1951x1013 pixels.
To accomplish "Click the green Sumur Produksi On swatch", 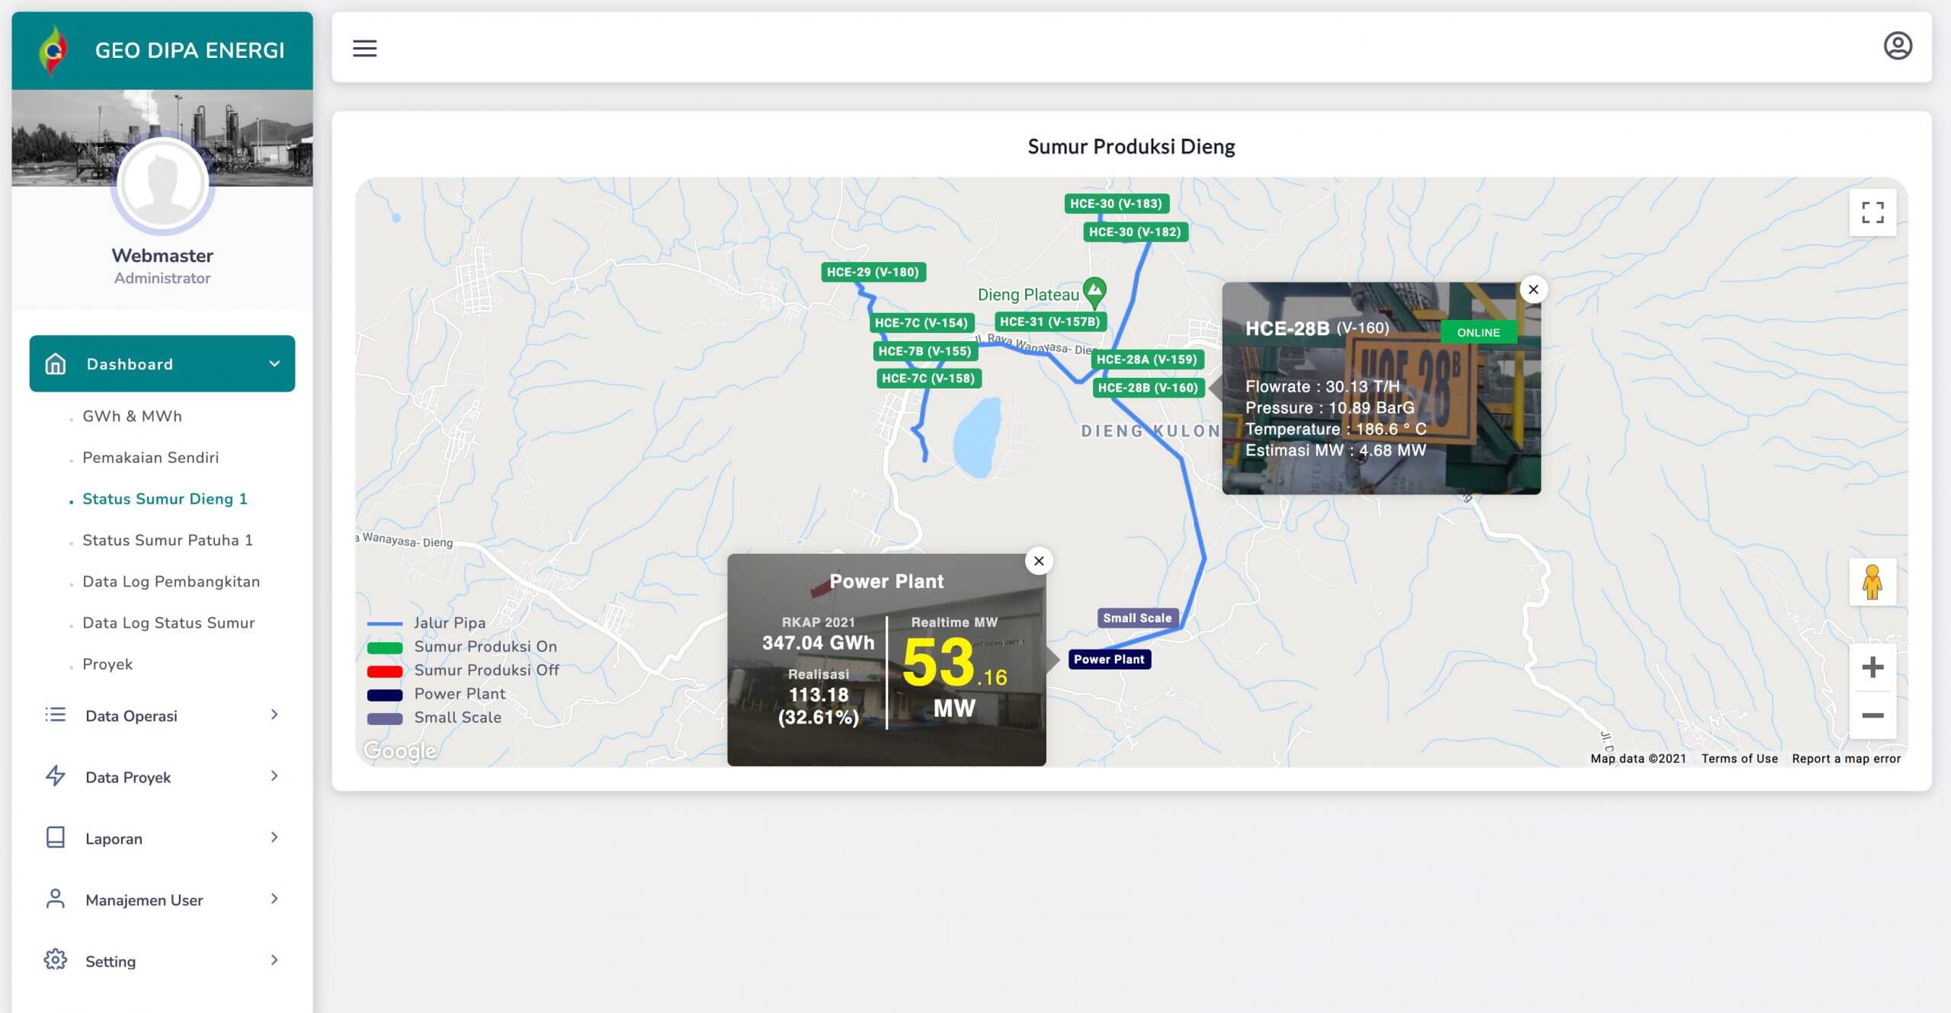I will pyautogui.click(x=385, y=648).
